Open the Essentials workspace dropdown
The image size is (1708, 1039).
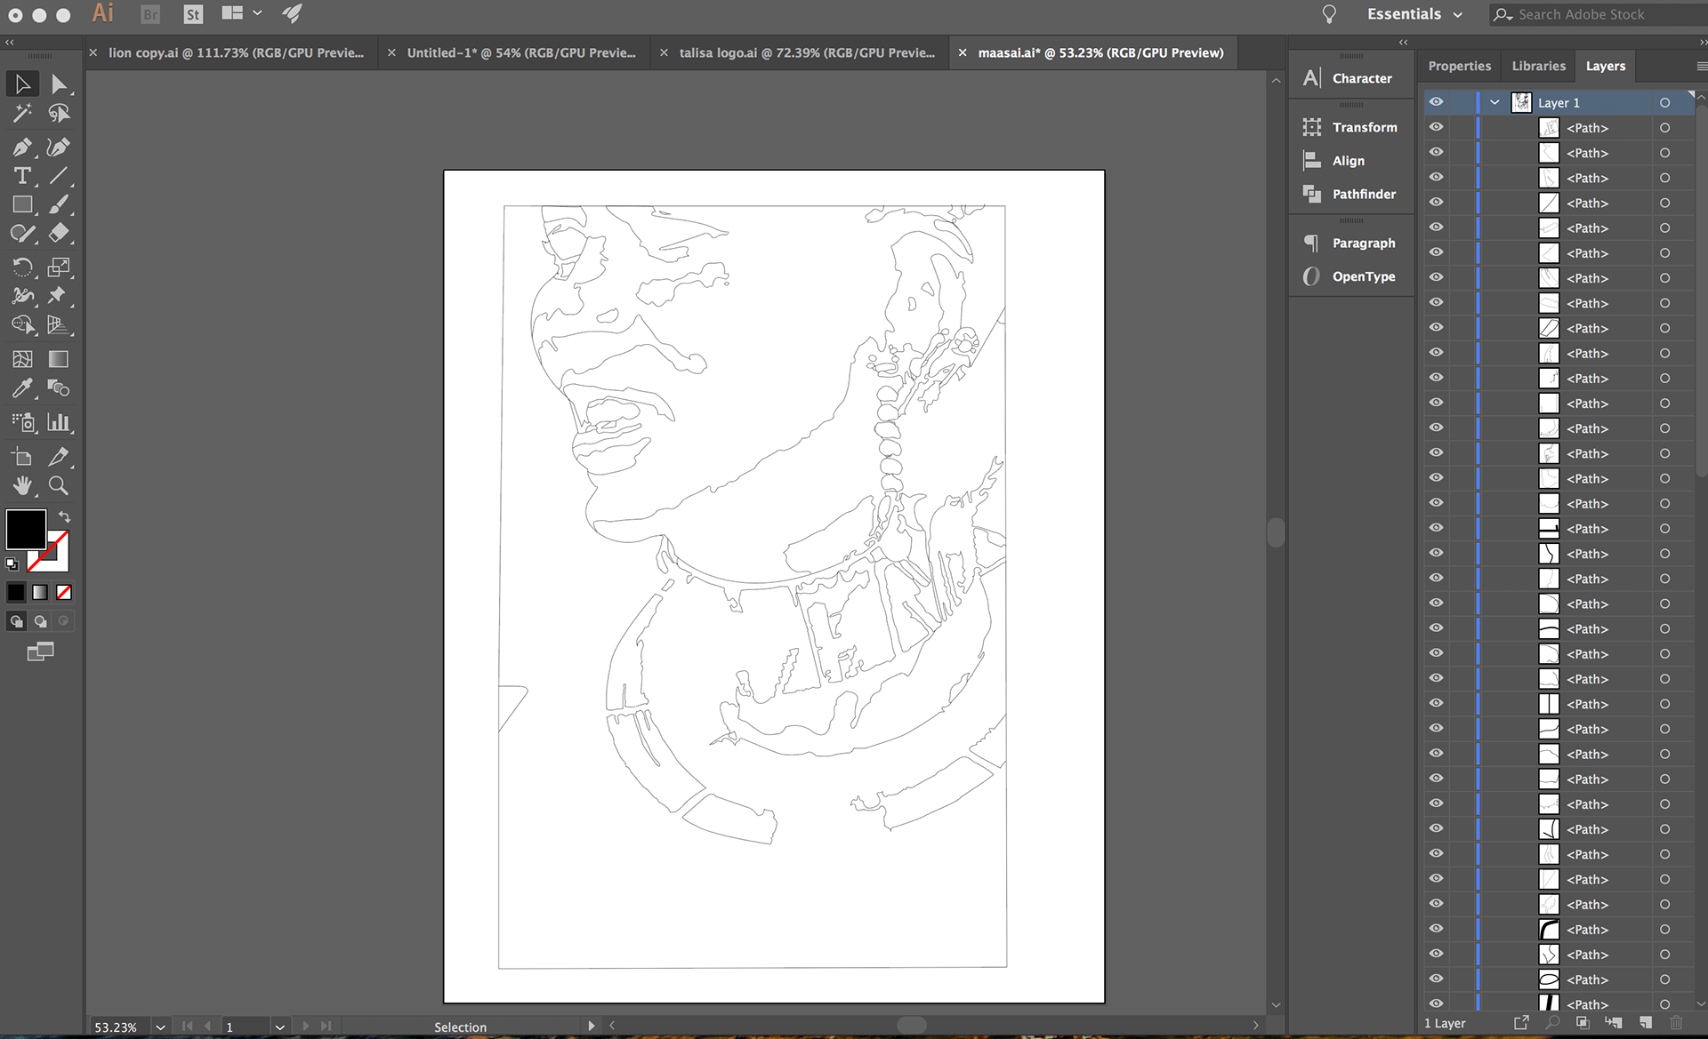click(x=1414, y=14)
